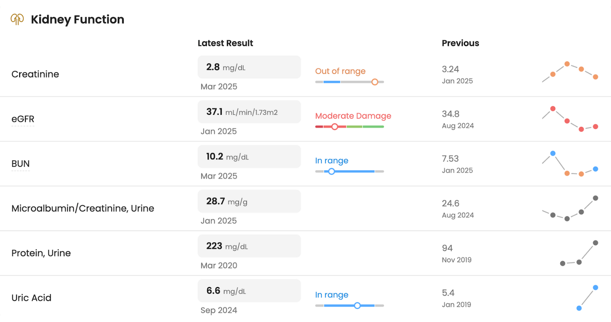Click the Uric Acid range indicator
This screenshot has height=322, width=611.
point(357,306)
